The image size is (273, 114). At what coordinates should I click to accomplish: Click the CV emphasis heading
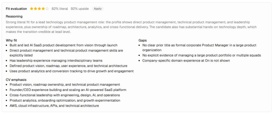tap(16, 80)
